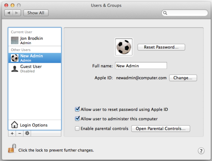
Task: Uncheck Allow user to reset password using Apple ID
Action: (77, 109)
